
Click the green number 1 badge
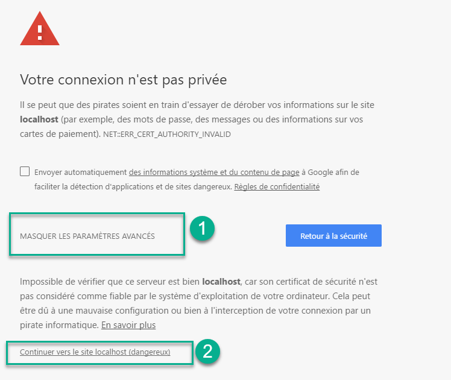202,229
